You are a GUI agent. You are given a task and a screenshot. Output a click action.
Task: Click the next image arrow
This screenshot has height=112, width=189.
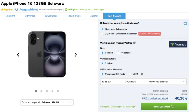[76, 55]
